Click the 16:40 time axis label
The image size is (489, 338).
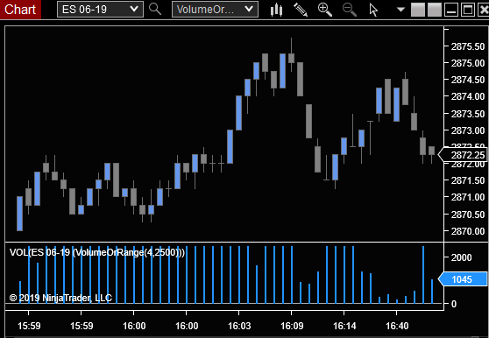(397, 326)
